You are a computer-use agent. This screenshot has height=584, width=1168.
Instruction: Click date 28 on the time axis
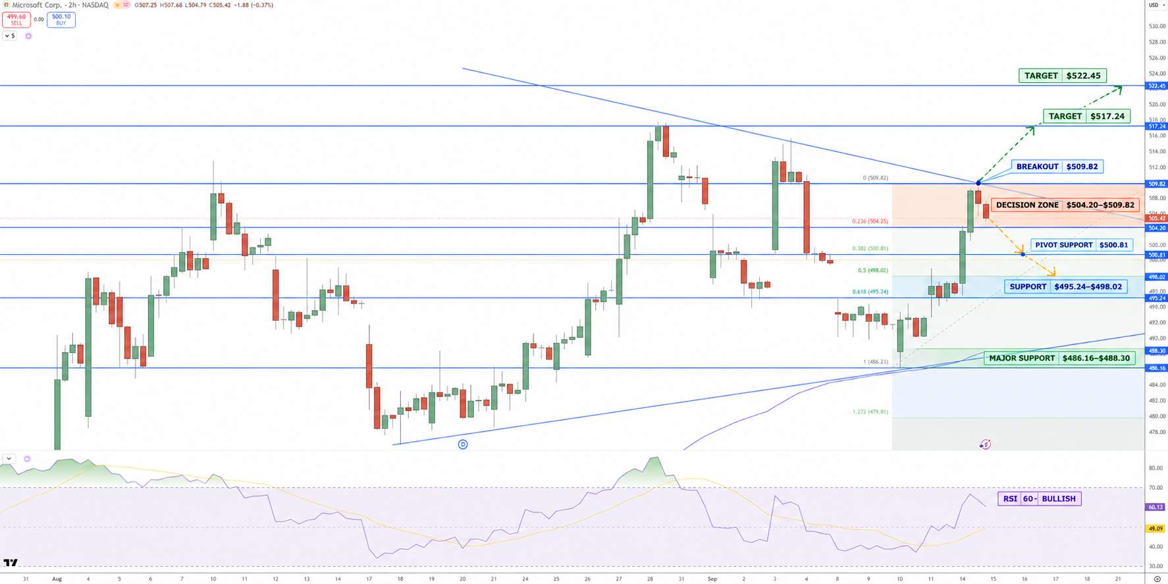pos(650,579)
